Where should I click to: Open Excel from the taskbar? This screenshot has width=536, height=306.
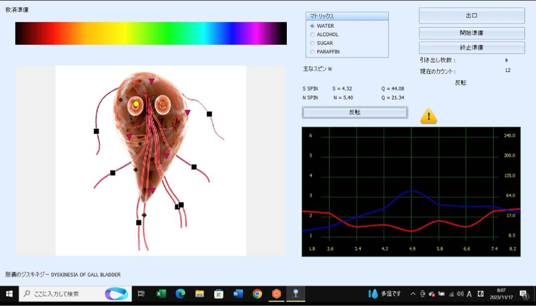coord(161,294)
